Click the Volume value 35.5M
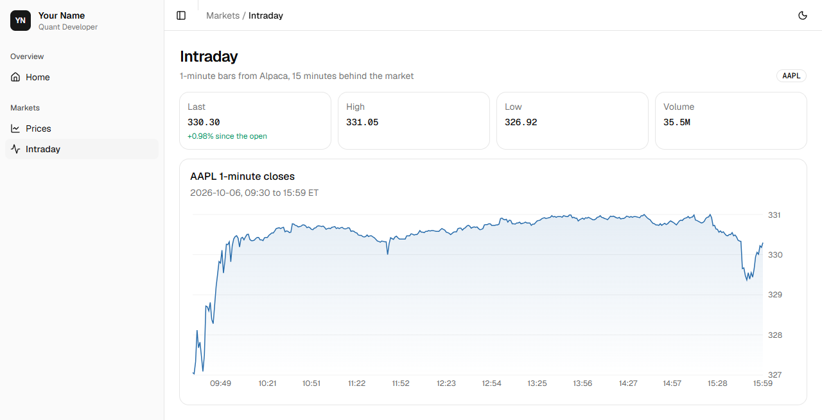The image size is (822, 420). tap(677, 122)
